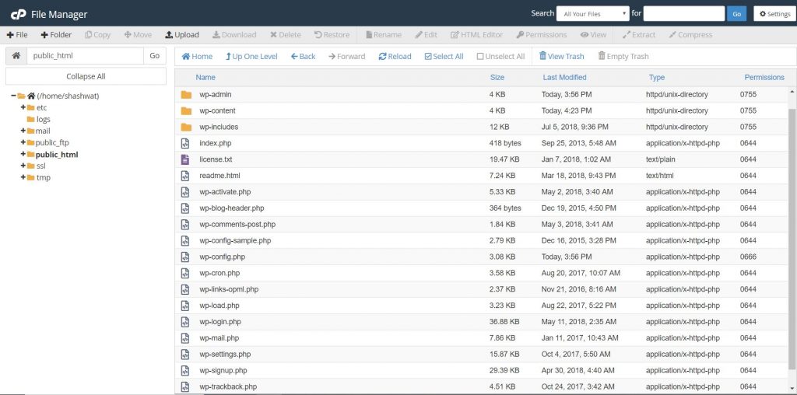
Task: Create a new folder with + Folder
Action: [56, 34]
